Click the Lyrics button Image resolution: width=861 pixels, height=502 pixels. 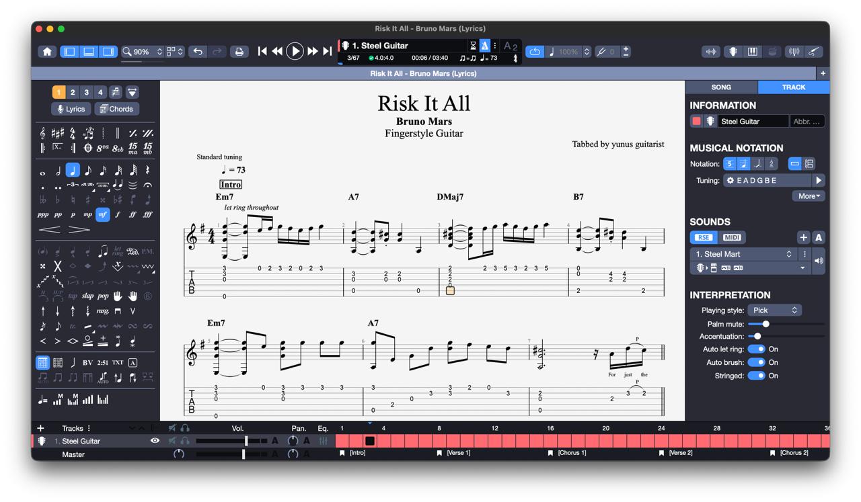tap(71, 109)
